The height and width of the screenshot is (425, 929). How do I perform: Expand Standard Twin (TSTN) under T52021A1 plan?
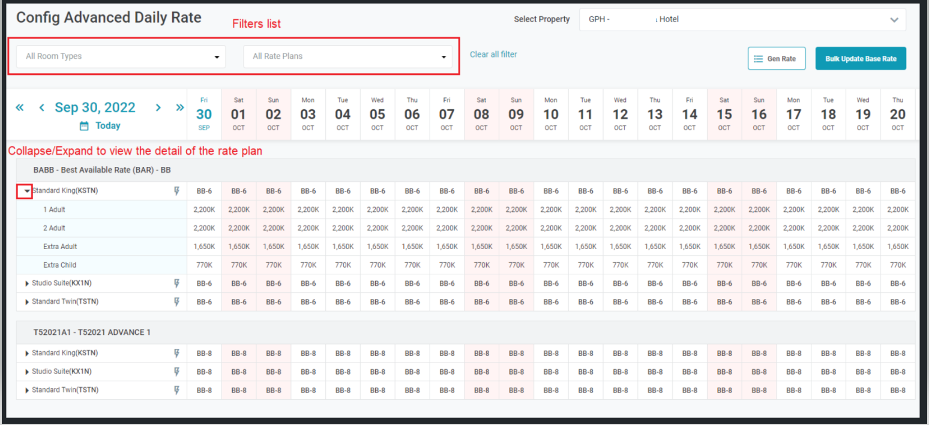click(27, 390)
